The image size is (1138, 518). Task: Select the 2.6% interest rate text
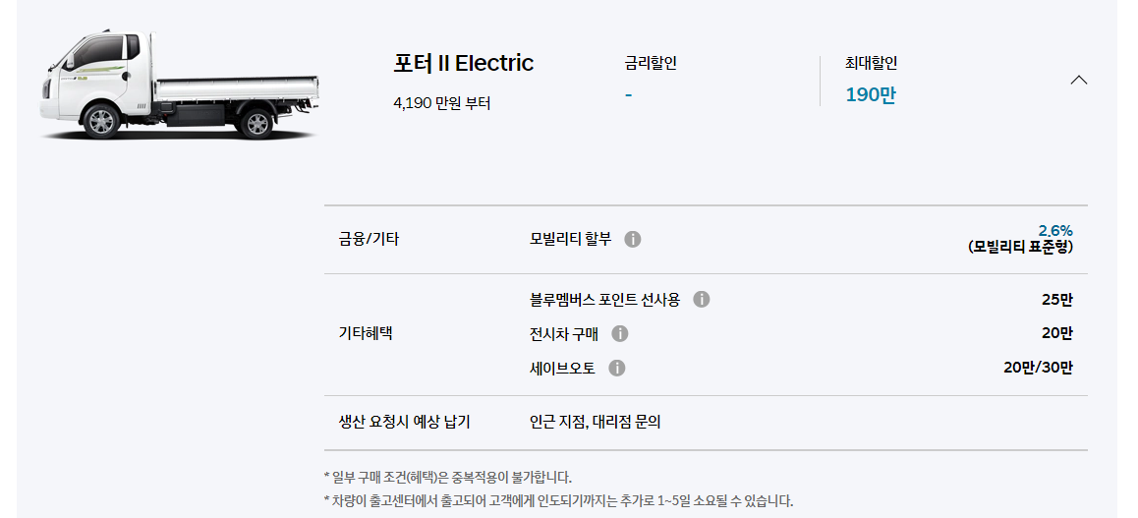pyautogui.click(x=1055, y=231)
